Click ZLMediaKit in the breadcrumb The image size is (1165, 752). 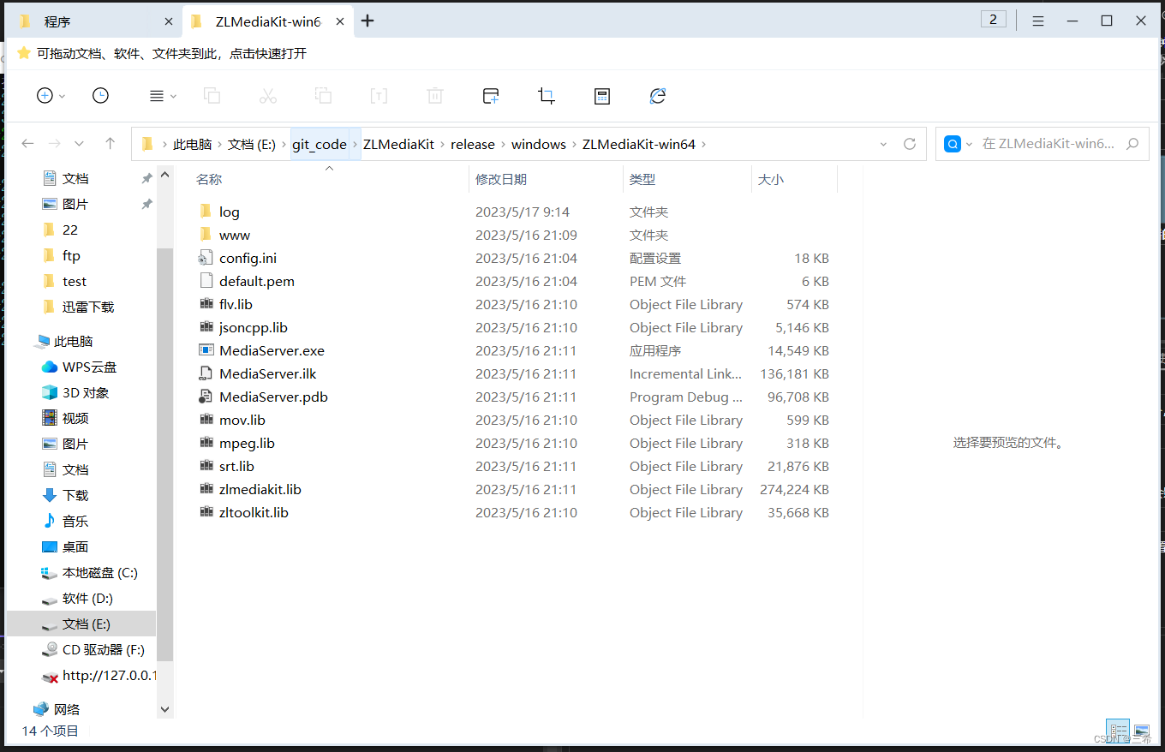[x=398, y=144]
